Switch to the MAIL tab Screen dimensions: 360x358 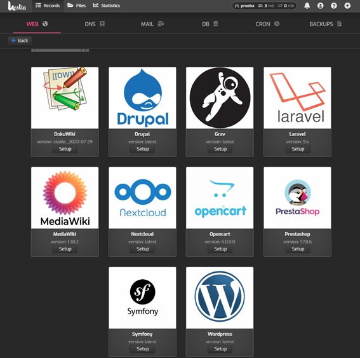(x=152, y=24)
